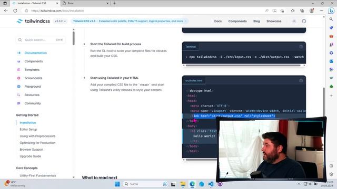Switch to the Error browser tab

click(x=85, y=3)
